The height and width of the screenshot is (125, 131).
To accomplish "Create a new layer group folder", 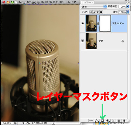I will pos(113,120).
